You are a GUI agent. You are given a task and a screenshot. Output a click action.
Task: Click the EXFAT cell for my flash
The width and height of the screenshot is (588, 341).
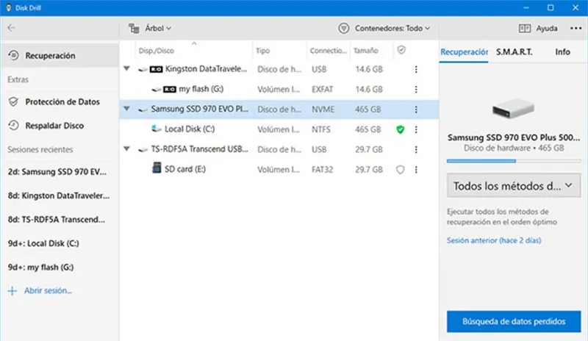coord(322,89)
